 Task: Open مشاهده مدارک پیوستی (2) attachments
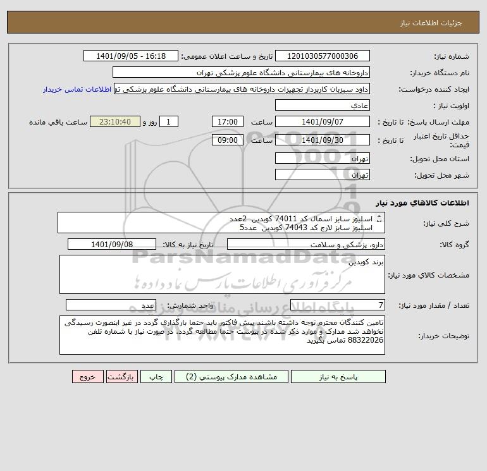231,377
